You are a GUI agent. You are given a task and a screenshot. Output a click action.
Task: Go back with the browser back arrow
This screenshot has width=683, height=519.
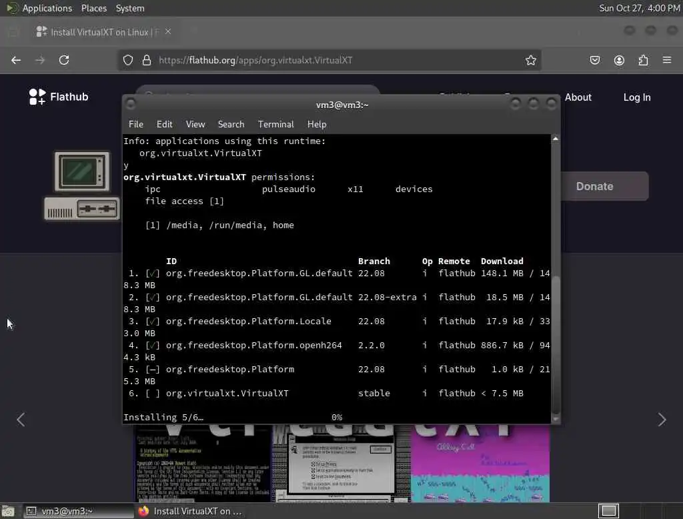pos(16,60)
